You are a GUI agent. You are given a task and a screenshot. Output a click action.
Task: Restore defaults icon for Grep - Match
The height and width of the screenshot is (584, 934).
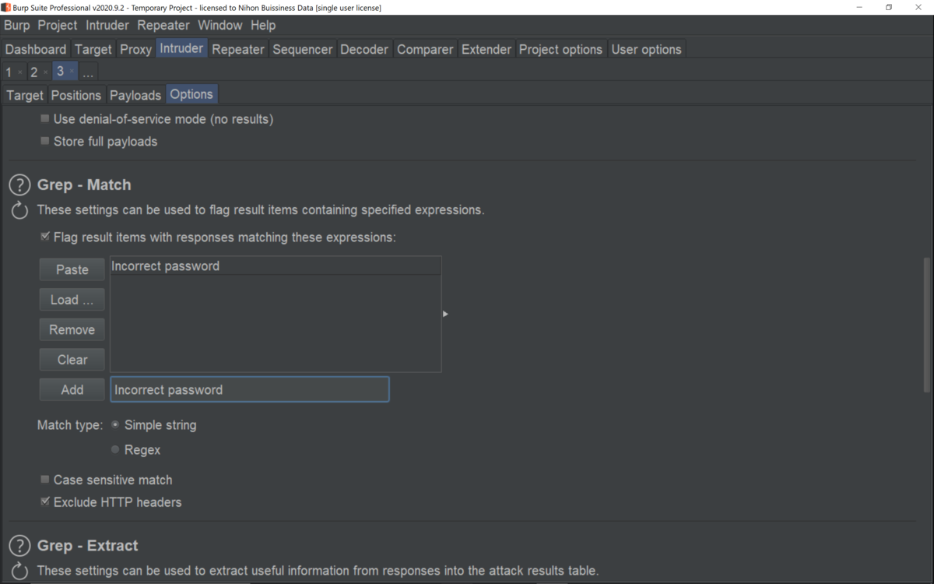tap(19, 210)
